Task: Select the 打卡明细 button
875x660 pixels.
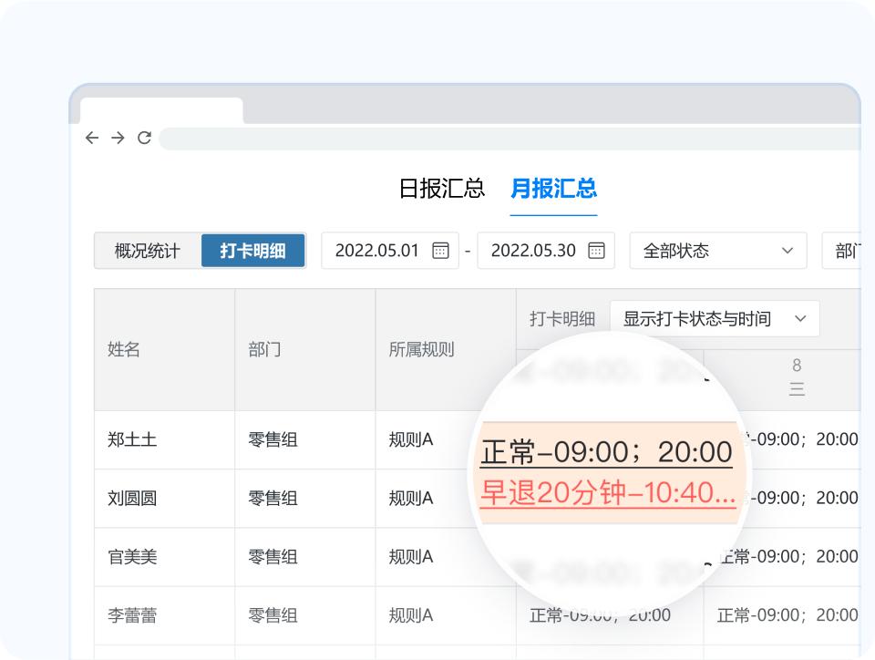Action: coord(253,251)
